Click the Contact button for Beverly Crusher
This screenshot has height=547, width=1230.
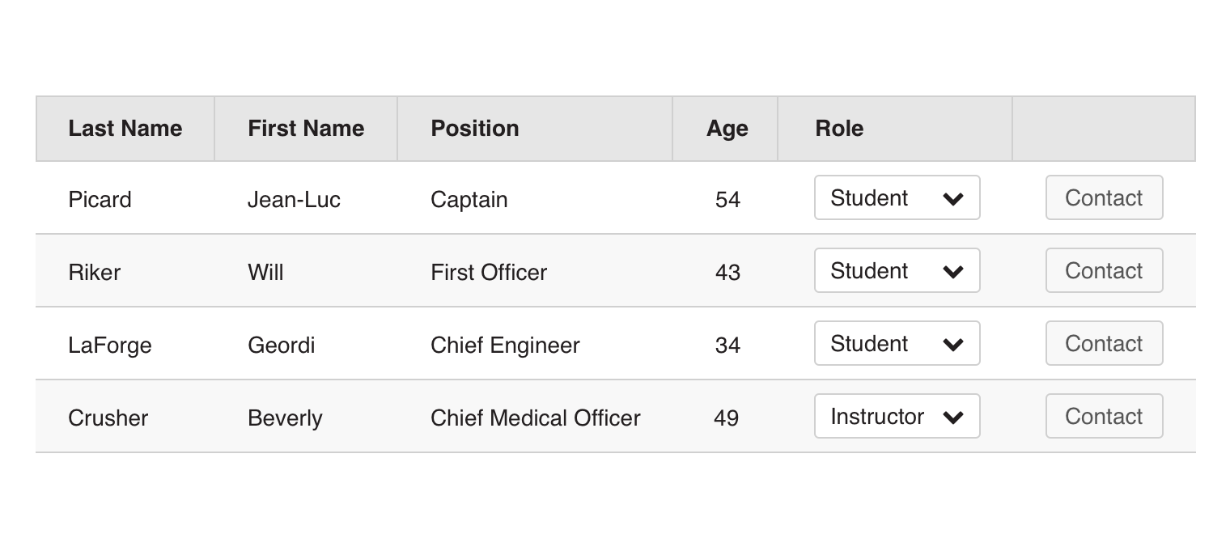pos(1104,416)
